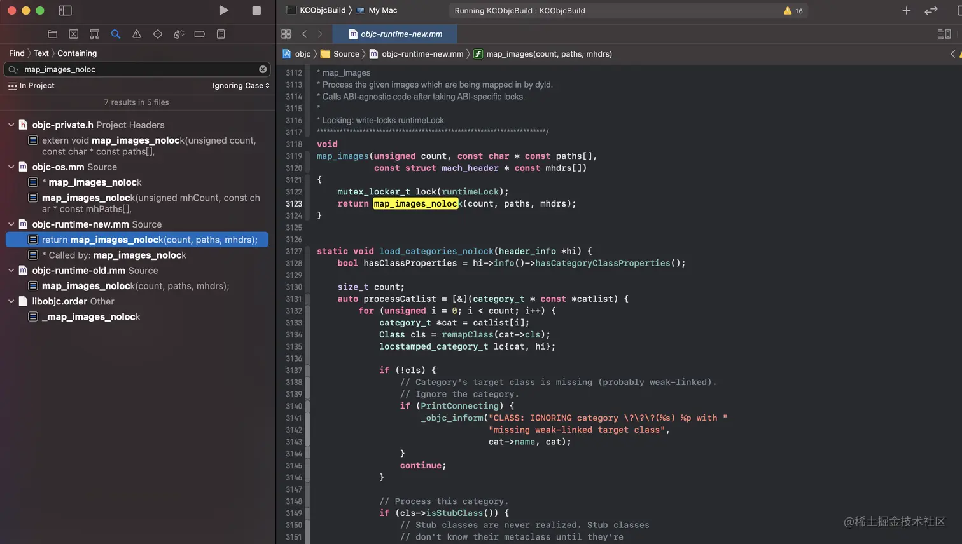Open the Report navigator
The height and width of the screenshot is (544, 962).
pos(221,34)
